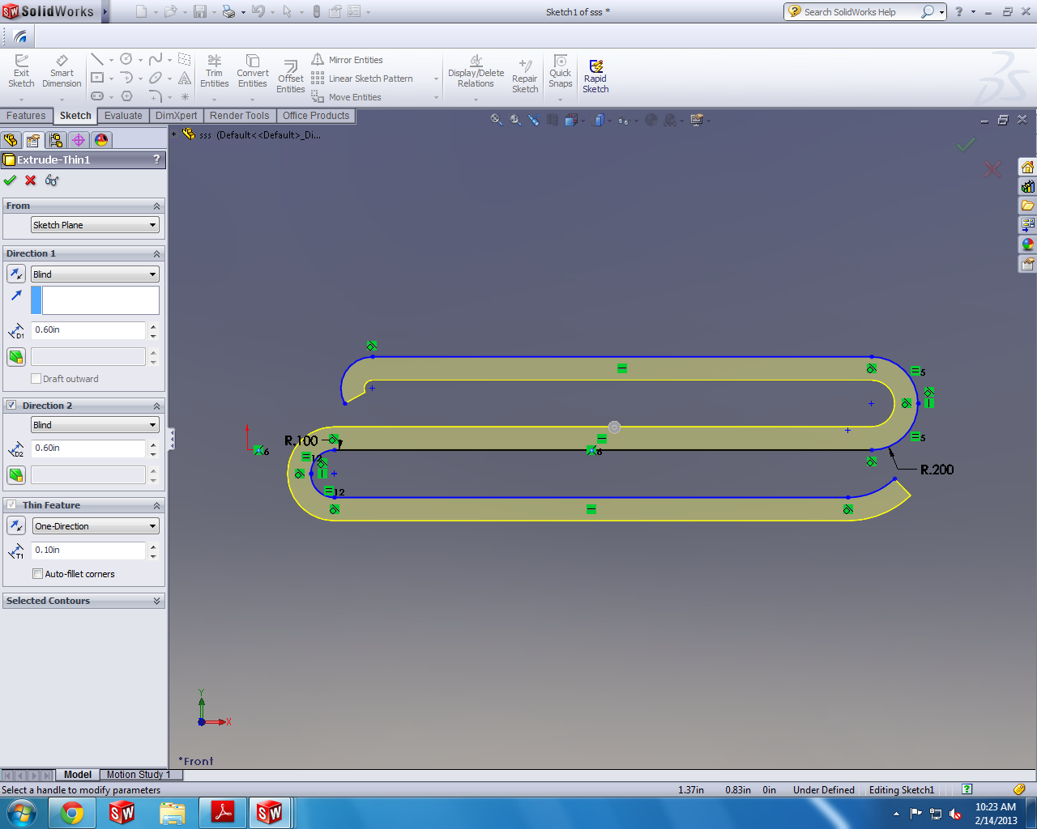Open Appearances task pane color ball icon

[1027, 244]
